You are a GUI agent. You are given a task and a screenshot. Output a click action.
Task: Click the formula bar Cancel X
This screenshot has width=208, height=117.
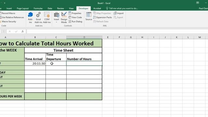pyautogui.click(x=10, y=32)
